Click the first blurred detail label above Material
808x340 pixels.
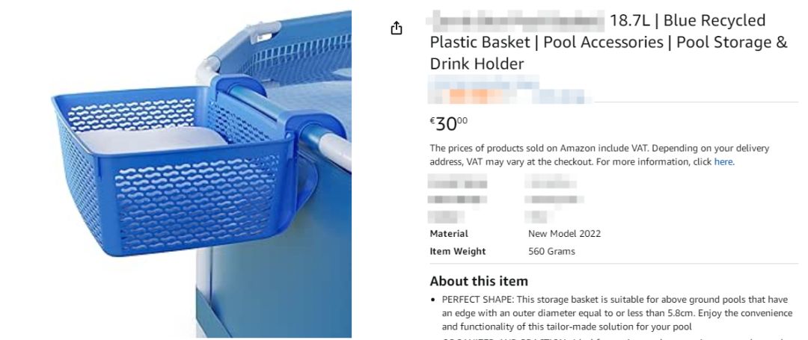coord(457,182)
